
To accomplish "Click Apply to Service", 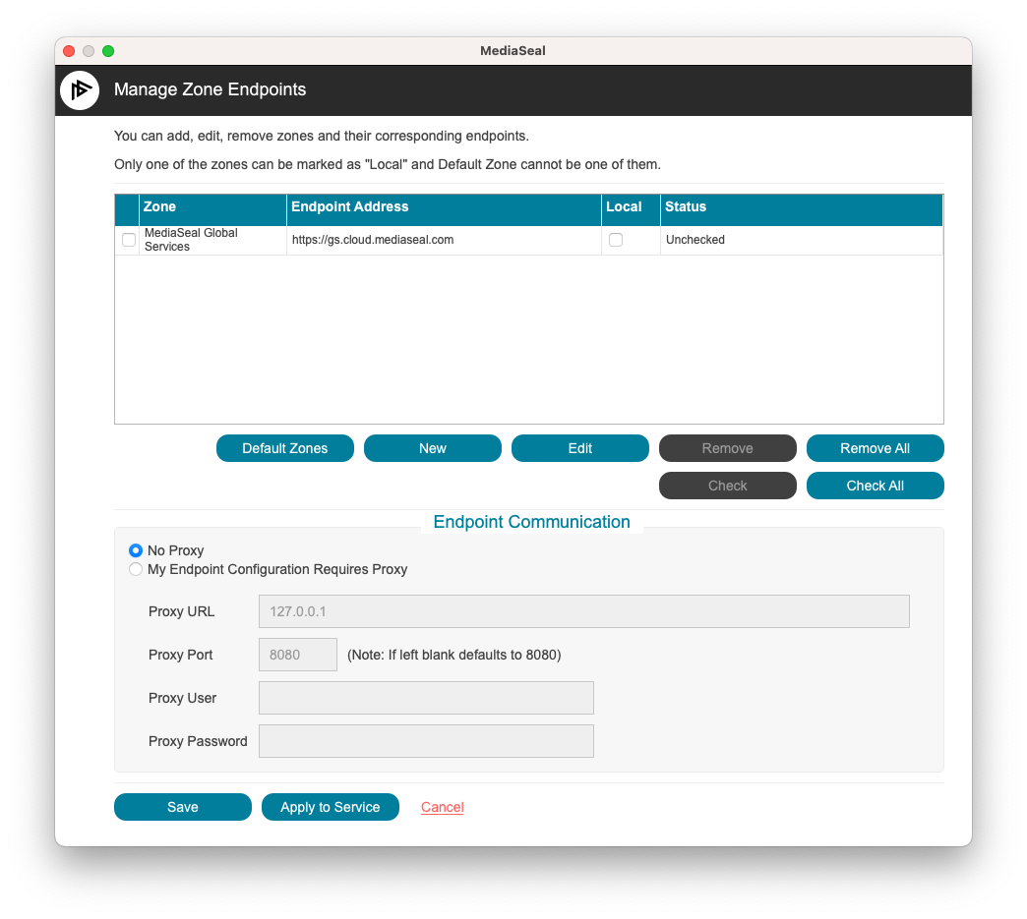I will pos(331,807).
